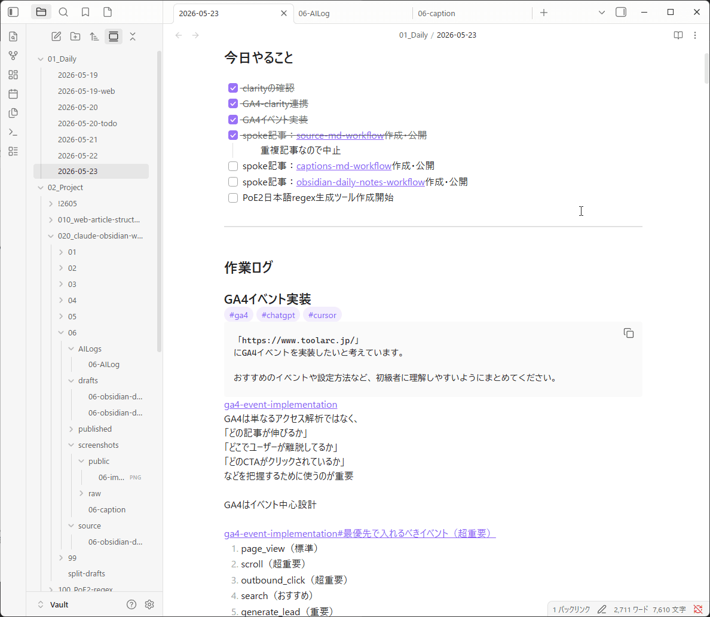Open the 06-AILog file in tree
This screenshot has height=617, width=710.
point(104,365)
